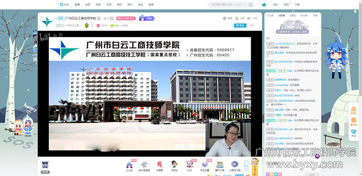Click username mdje in first chat message
Viewport: 362px width, 176px height.
click(290, 71)
